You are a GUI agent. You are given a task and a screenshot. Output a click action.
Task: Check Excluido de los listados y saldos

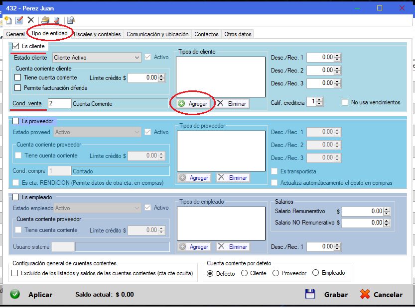coord(15,273)
